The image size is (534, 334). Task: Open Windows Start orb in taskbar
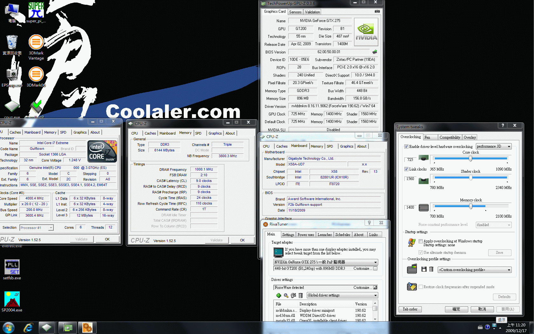[x=8, y=328]
